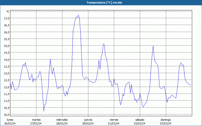Select the 13,5 y-axis label
Image resolution: width=202 pixels, height=126 pixels.
7,67
